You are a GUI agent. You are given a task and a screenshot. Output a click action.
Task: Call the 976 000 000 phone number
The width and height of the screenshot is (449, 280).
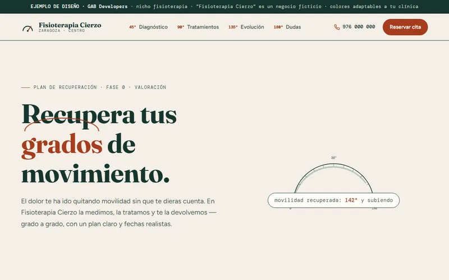point(355,27)
